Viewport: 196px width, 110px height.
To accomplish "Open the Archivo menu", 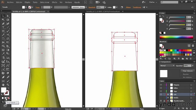I will [x=10, y=2].
